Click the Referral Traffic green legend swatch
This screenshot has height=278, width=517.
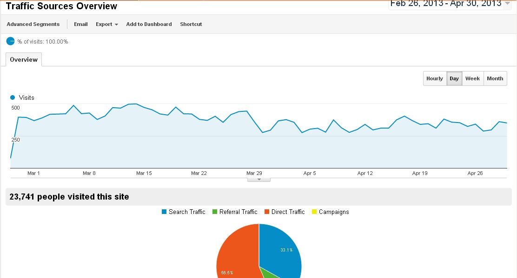pyautogui.click(x=215, y=212)
